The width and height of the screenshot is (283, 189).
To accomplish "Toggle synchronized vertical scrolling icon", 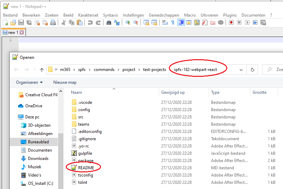I will [x=146, y=22].
